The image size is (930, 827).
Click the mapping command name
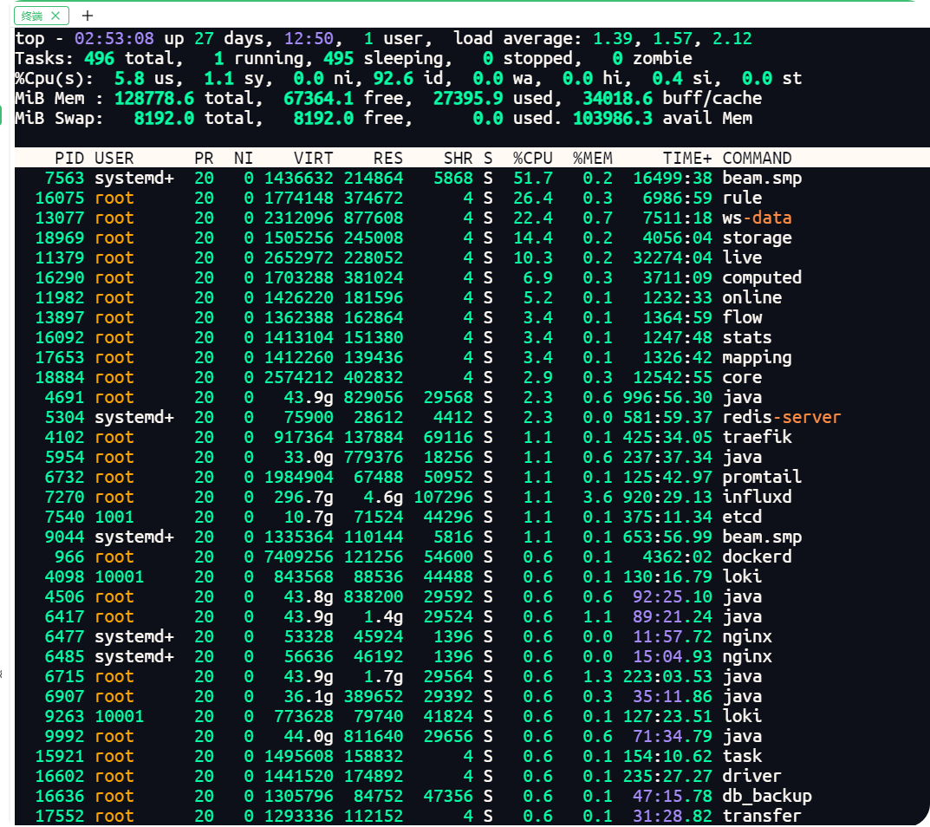pos(757,358)
